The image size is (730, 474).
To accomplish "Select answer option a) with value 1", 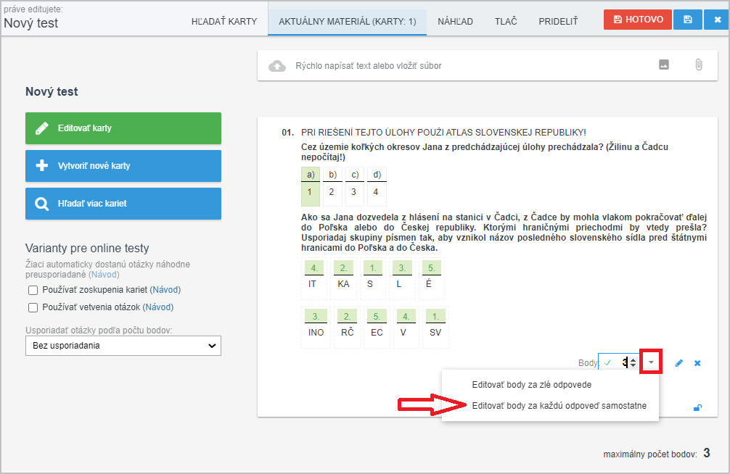I will coord(310,192).
